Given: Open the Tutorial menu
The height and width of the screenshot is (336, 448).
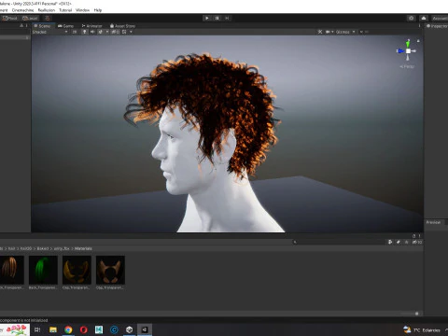Looking at the screenshot, I should (65, 10).
